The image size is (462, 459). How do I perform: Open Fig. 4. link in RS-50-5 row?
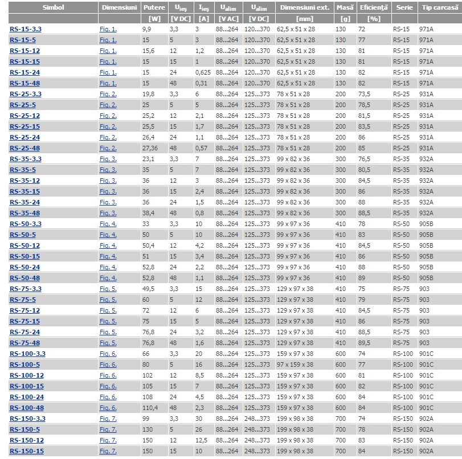108,235
